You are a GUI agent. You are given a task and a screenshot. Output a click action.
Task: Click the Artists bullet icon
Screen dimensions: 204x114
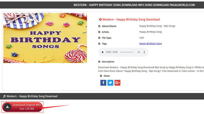pos(99,32)
